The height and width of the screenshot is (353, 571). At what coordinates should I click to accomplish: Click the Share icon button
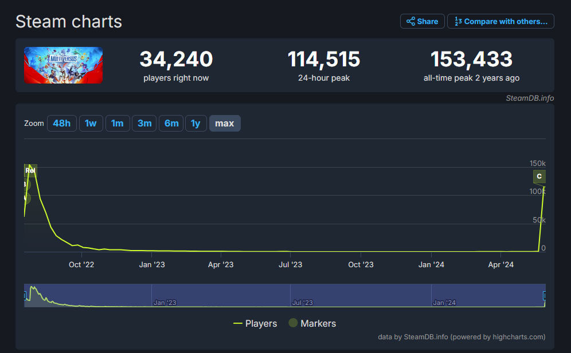[x=422, y=21]
